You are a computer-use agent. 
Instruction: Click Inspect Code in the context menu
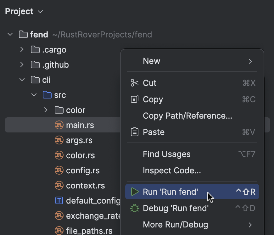point(172,170)
